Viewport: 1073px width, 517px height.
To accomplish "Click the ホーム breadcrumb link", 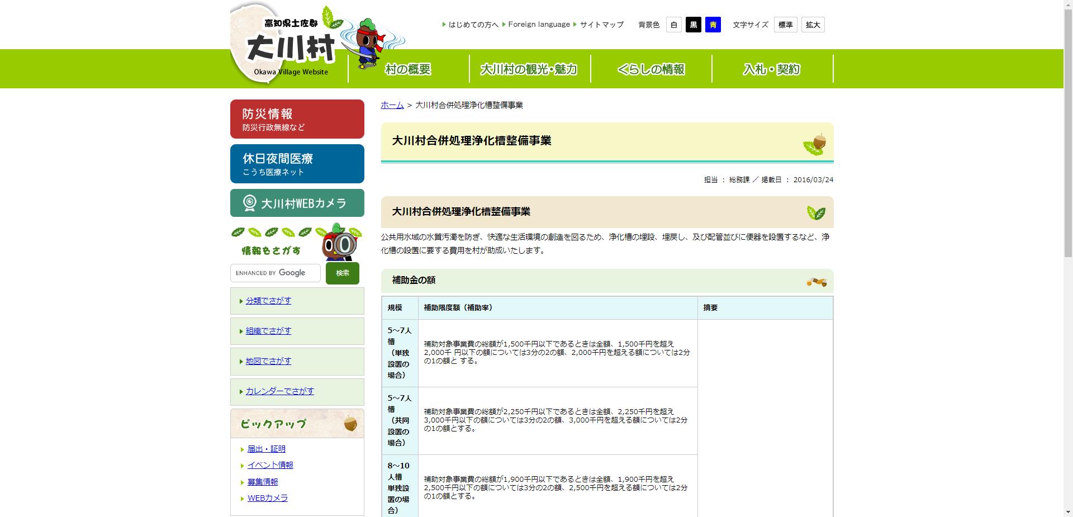I will 392,105.
